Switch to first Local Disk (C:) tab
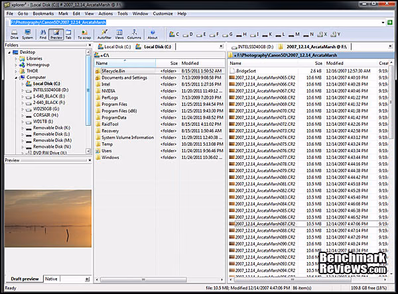Image resolution: width=398 pixels, height=294 pixels. tap(114, 47)
